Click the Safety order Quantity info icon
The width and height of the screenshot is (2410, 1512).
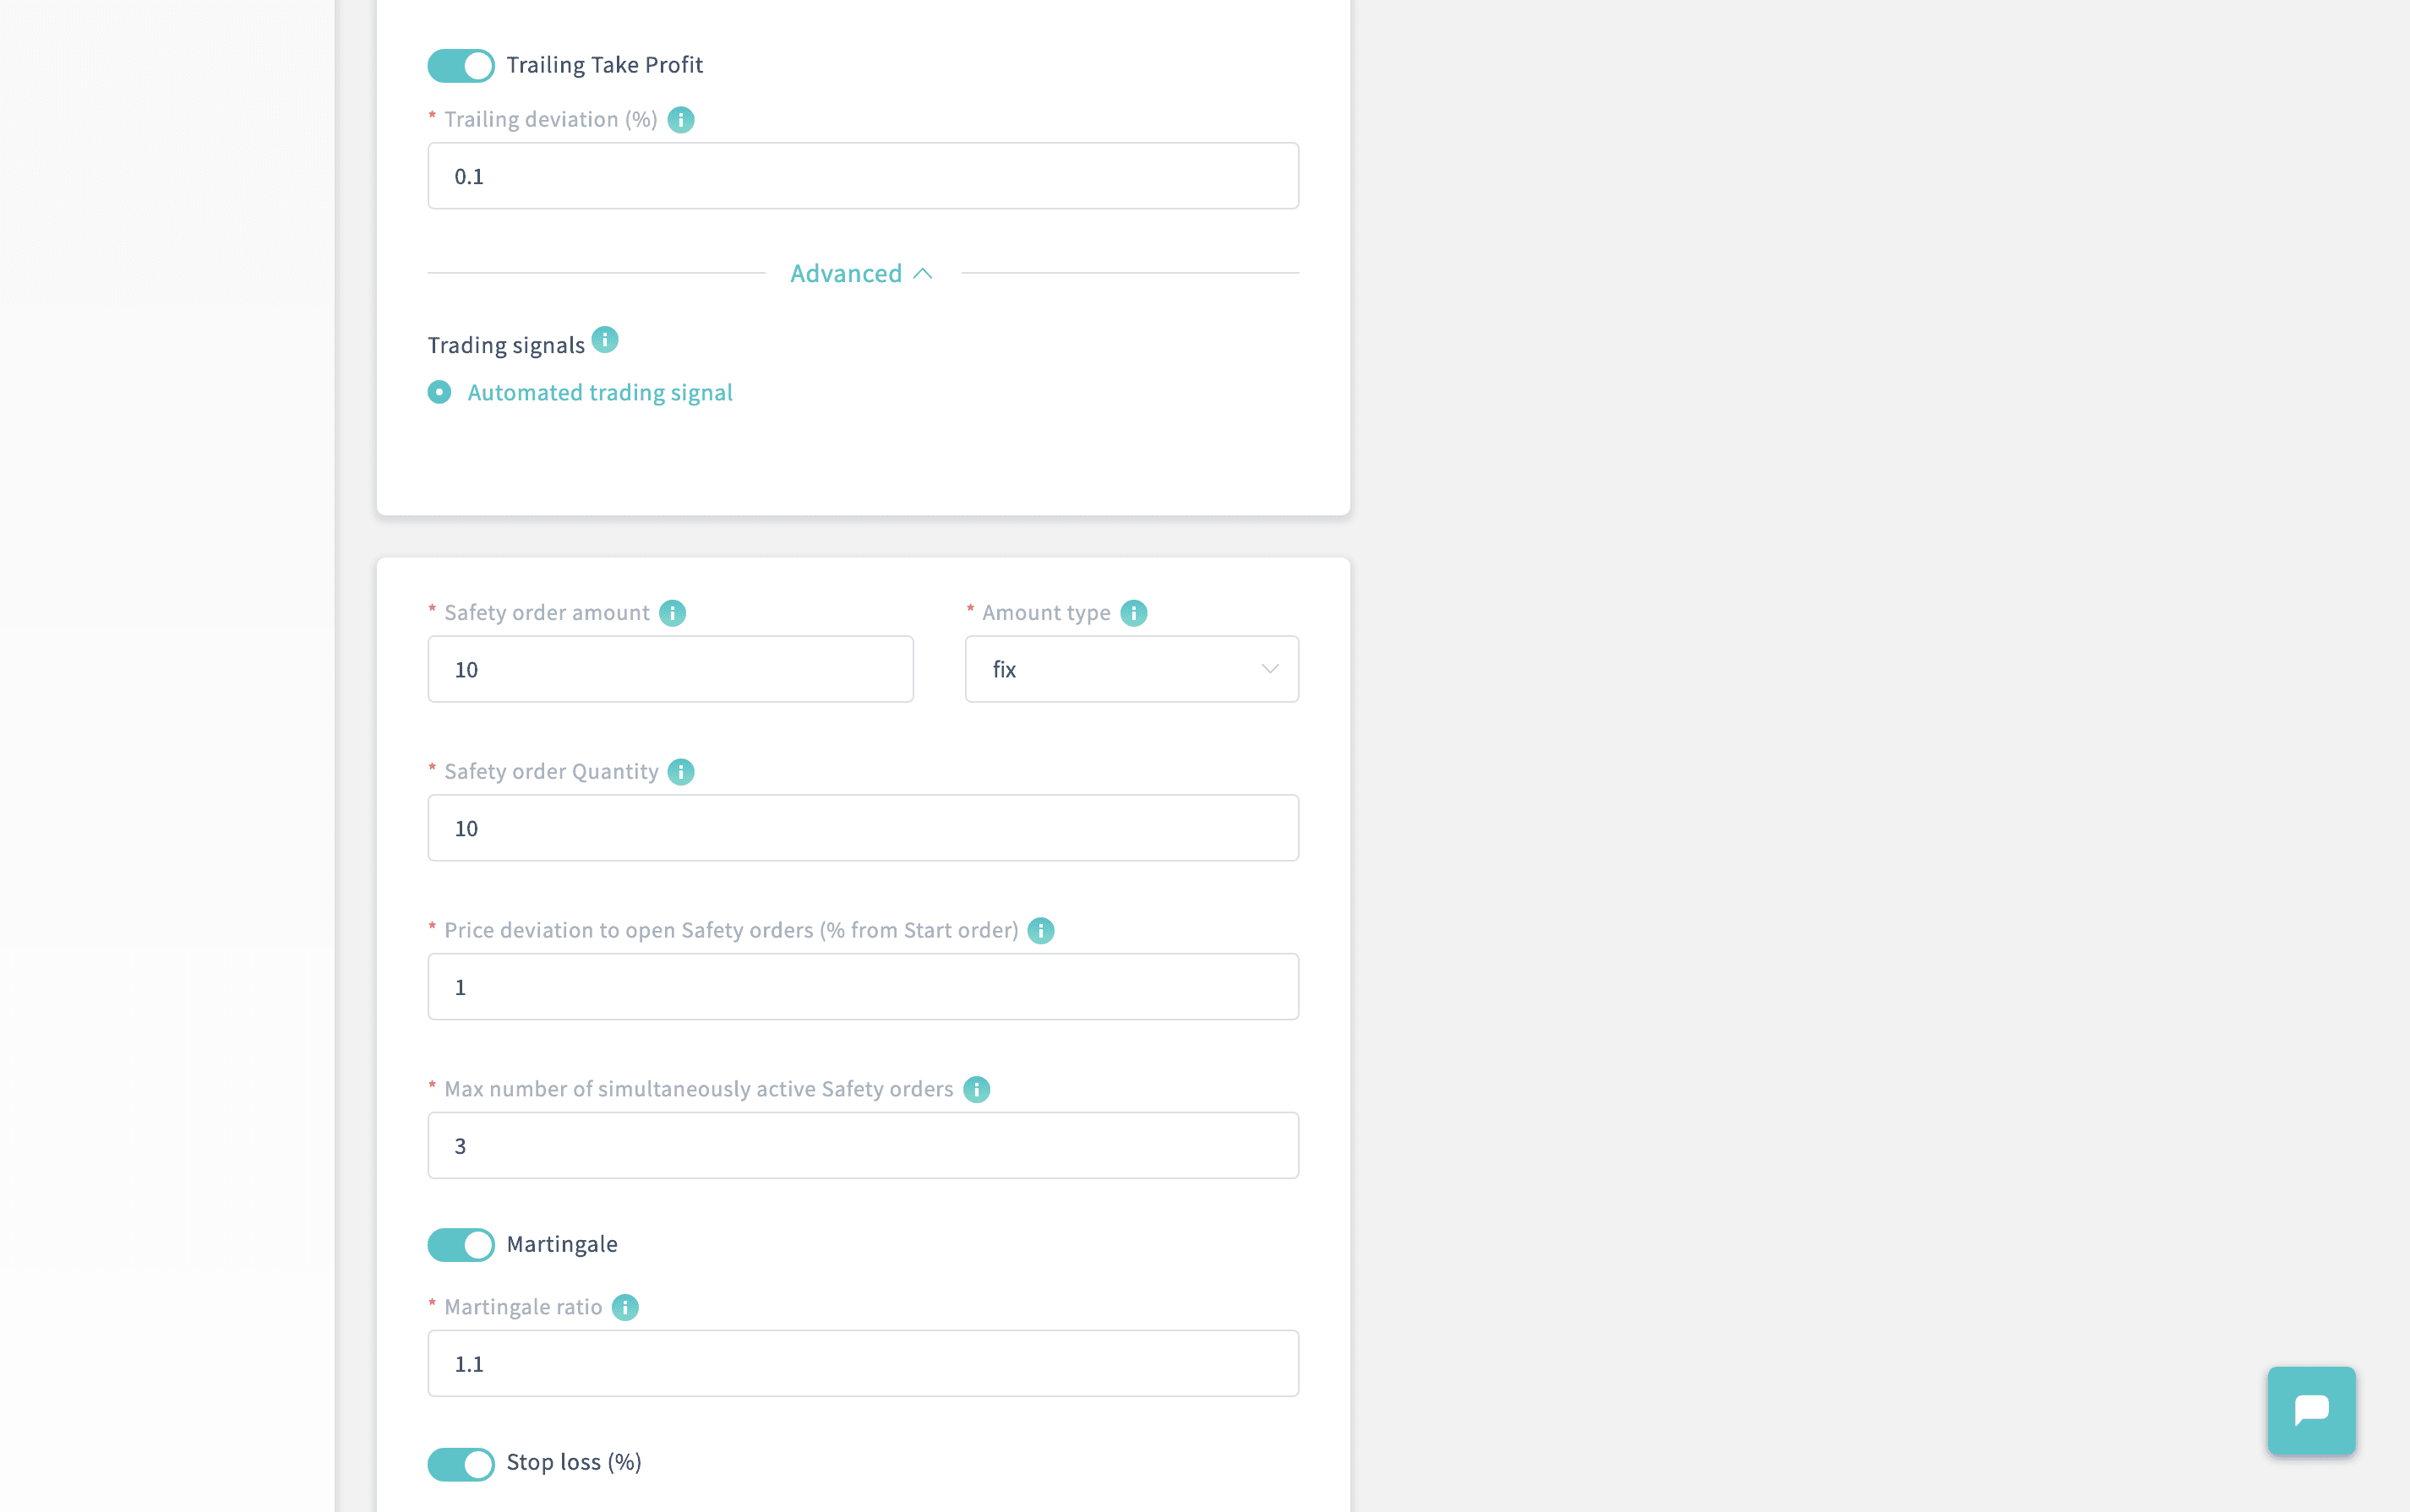(681, 770)
